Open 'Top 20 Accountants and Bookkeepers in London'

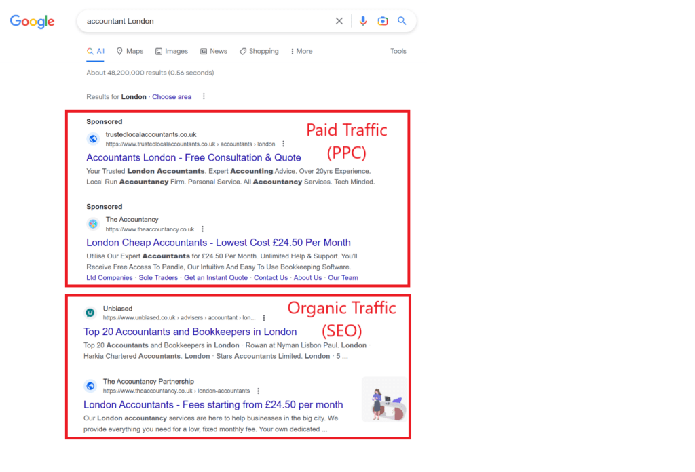click(190, 332)
